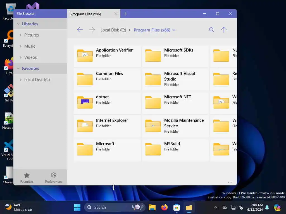Click the Microsoft.NET name text
Screen dimensions: 286x214
(178, 97)
